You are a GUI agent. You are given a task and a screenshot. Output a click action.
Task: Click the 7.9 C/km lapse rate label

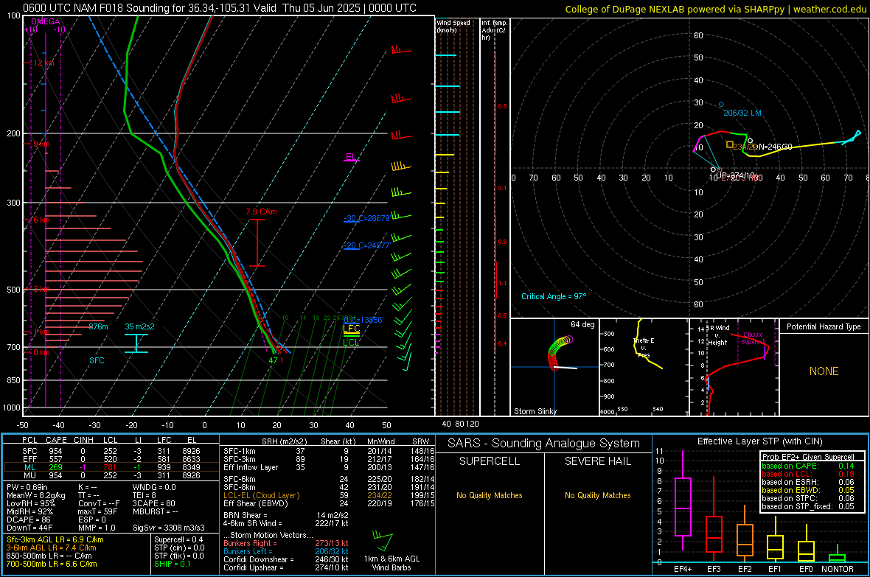click(261, 212)
